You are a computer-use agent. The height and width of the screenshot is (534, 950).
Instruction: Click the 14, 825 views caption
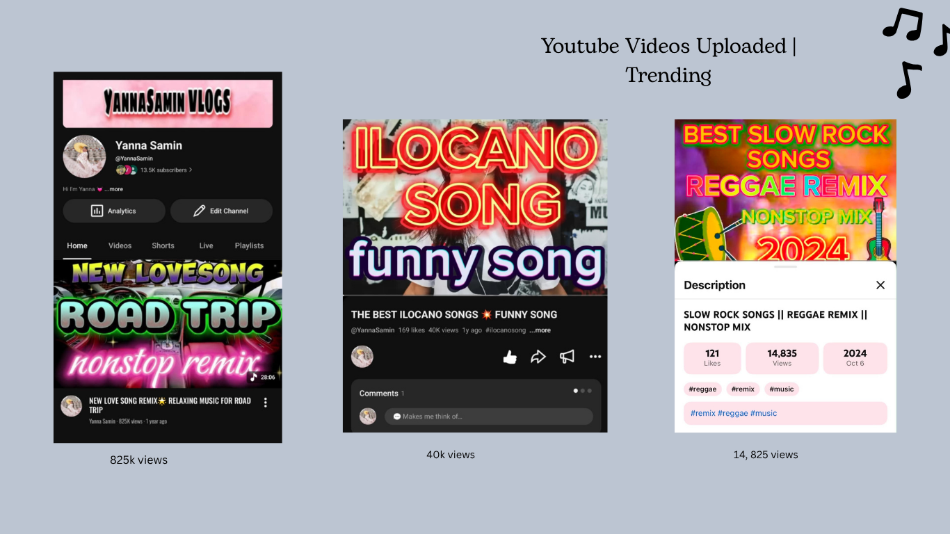point(766,455)
